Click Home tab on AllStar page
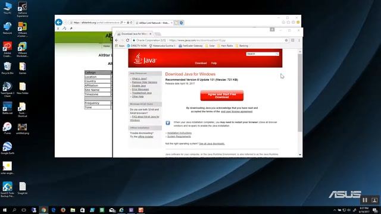This screenshot has width=381, height=214. (107, 46)
